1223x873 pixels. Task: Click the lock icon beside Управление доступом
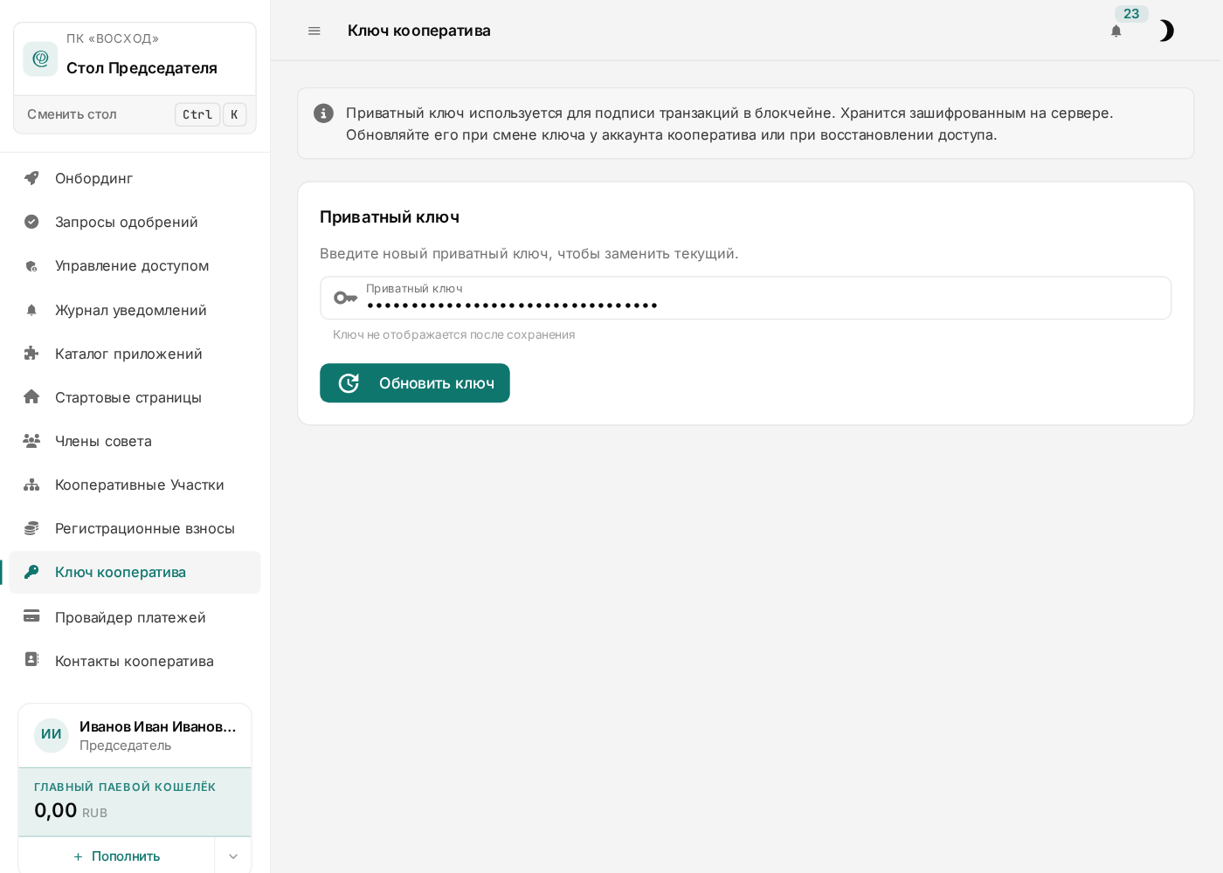click(31, 266)
